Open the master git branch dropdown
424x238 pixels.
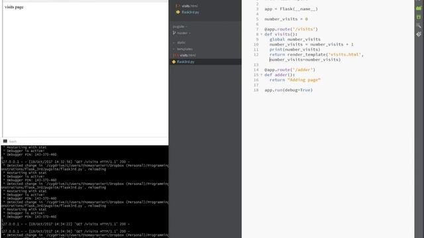tap(184, 33)
